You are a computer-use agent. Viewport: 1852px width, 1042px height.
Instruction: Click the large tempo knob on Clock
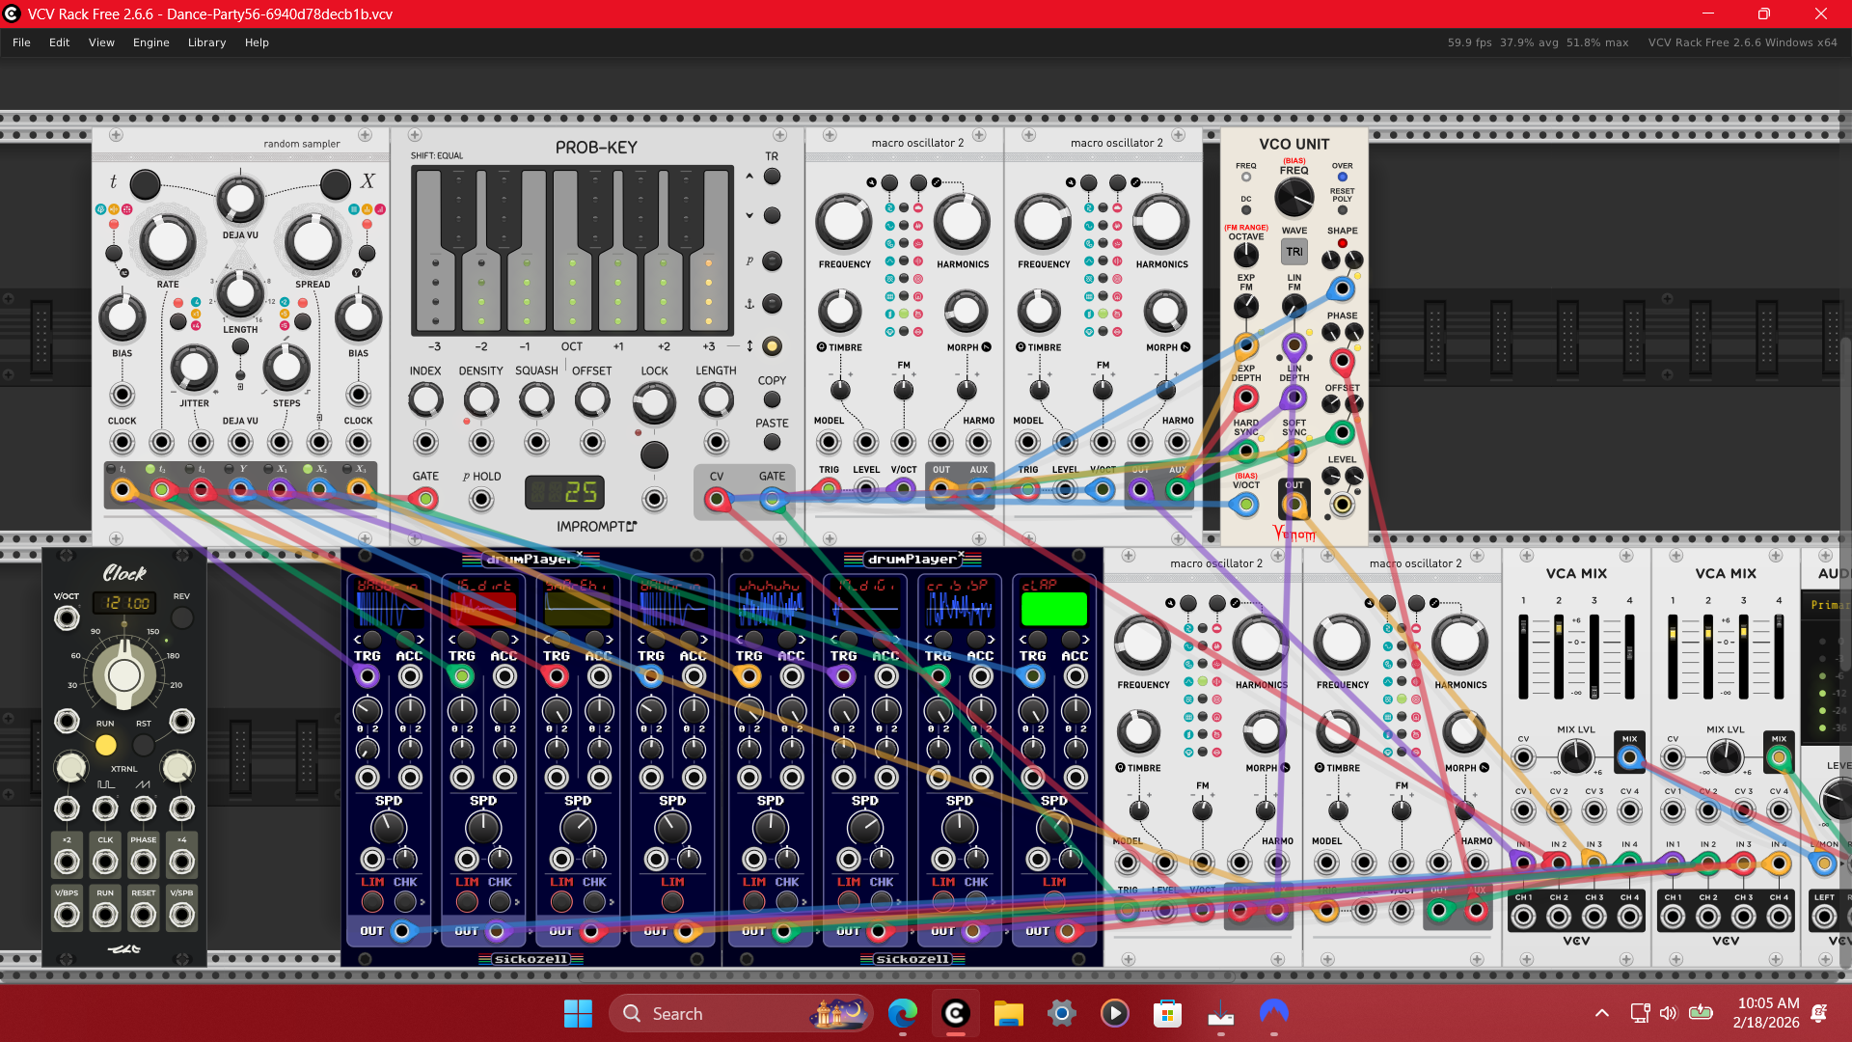[x=123, y=674]
